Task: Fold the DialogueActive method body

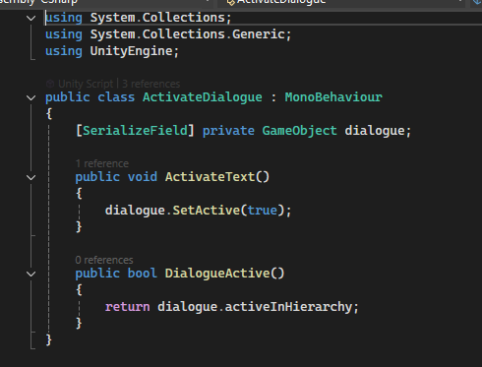Action: pyautogui.click(x=31, y=274)
